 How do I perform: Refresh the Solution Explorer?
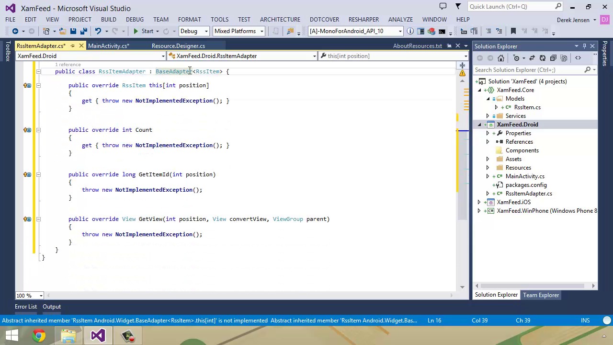pyautogui.click(x=543, y=58)
